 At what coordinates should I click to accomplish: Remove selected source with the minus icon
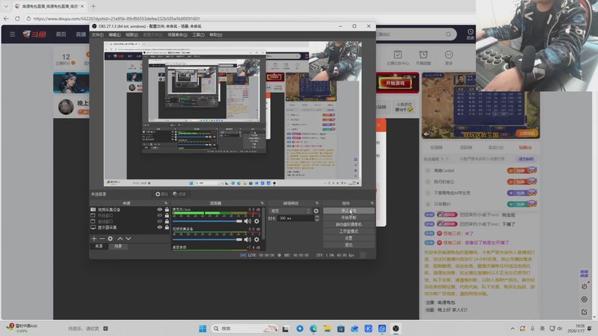tap(102, 238)
